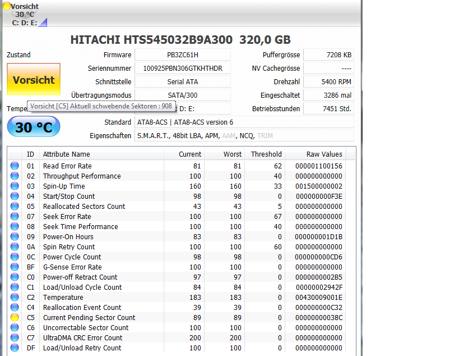Click the Firmware field PB3ZC61H

183,55
